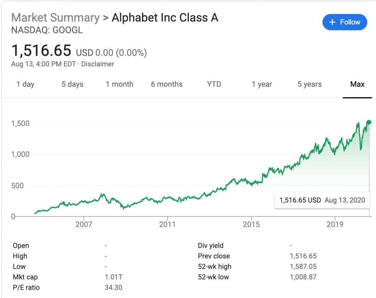The image size is (376, 298).
Task: Switch to the 1 day chart tab
Action: [25, 84]
